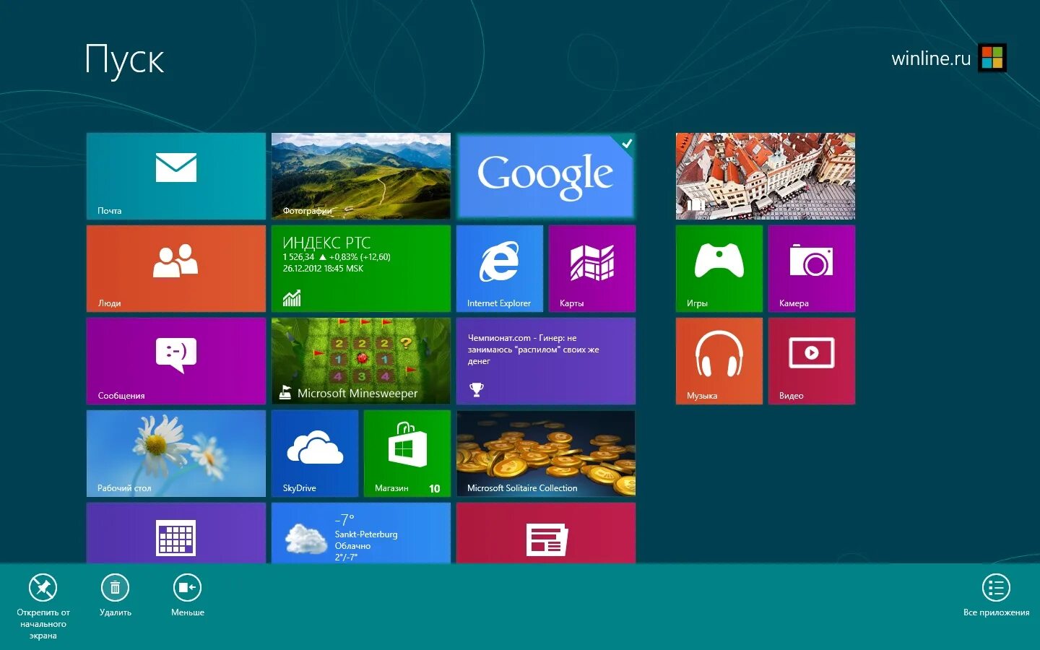Launch Internet Explorer tile
Viewport: 1040px width, 650px height.
click(500, 269)
